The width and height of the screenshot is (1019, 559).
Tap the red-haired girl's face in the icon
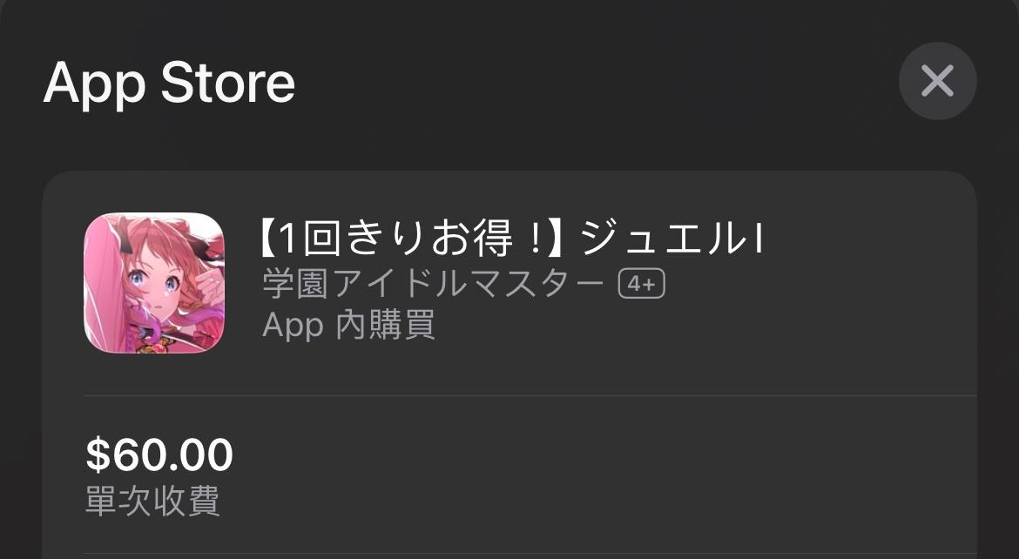tap(154, 283)
